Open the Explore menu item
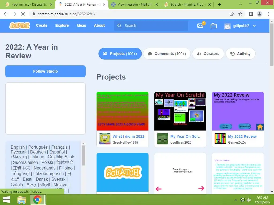The height and width of the screenshot is (205, 274). (x=62, y=25)
